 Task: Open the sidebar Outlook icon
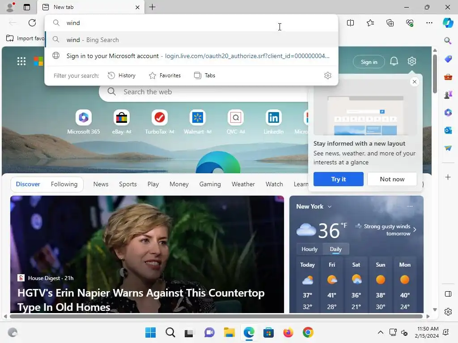point(448,130)
